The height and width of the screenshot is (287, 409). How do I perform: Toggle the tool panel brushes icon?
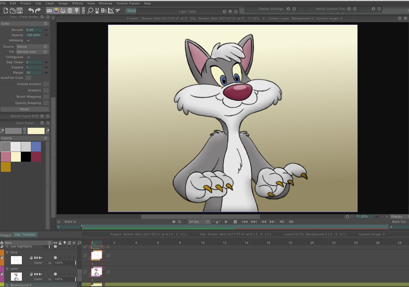pos(63,10)
